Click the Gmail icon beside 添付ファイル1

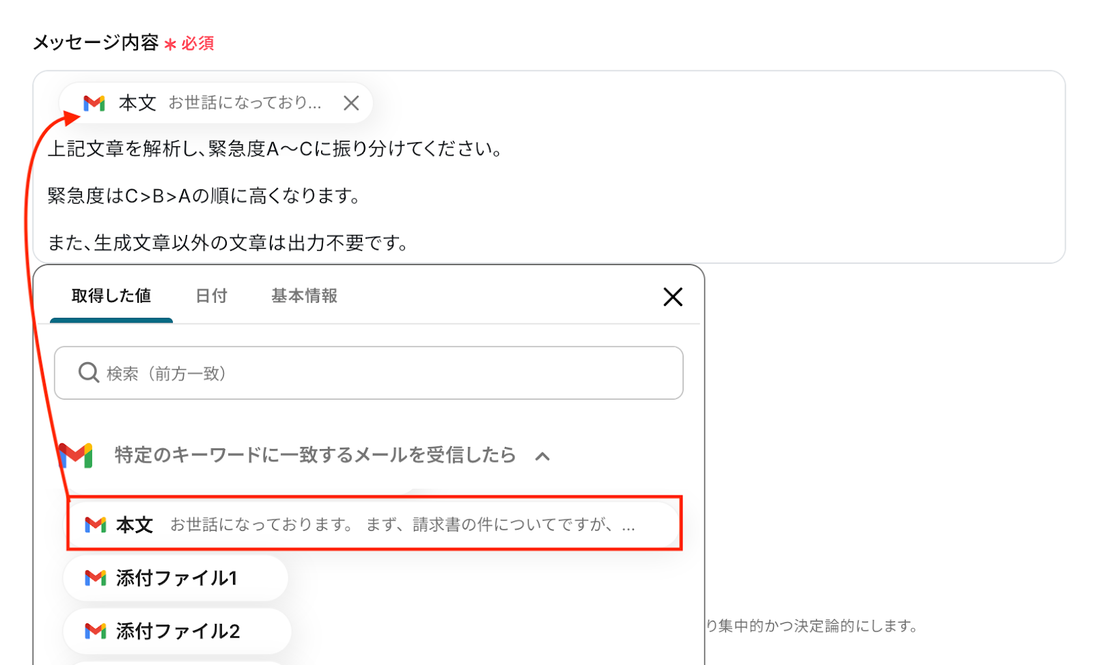96,578
